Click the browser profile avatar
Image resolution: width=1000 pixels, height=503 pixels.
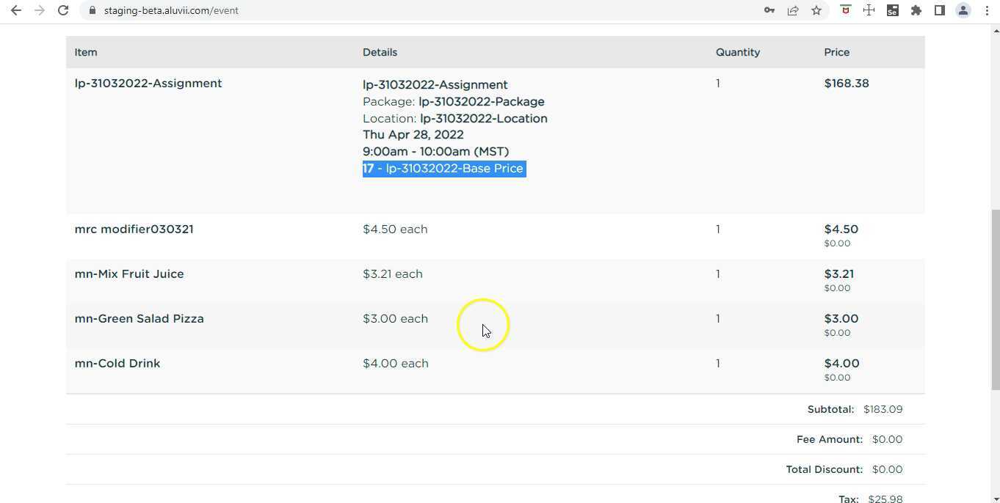pos(963,10)
